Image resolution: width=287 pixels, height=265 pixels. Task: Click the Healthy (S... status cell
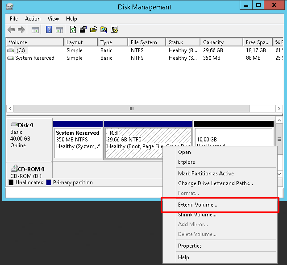tap(183, 58)
